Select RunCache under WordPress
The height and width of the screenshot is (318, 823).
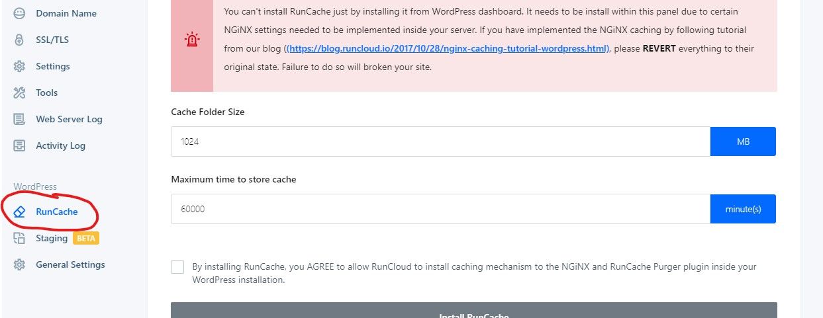coord(56,212)
